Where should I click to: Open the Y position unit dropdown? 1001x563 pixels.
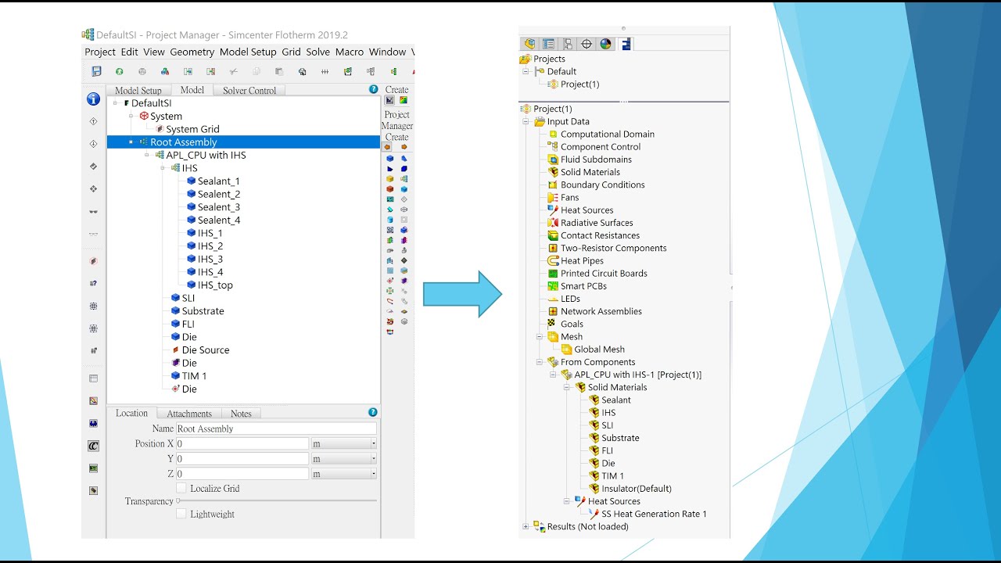[344, 458]
